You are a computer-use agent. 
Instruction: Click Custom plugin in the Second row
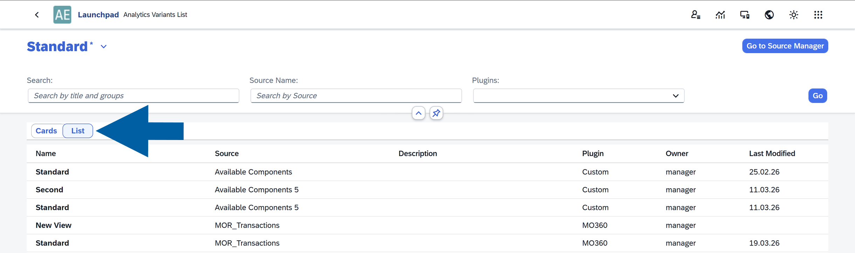pyautogui.click(x=595, y=190)
